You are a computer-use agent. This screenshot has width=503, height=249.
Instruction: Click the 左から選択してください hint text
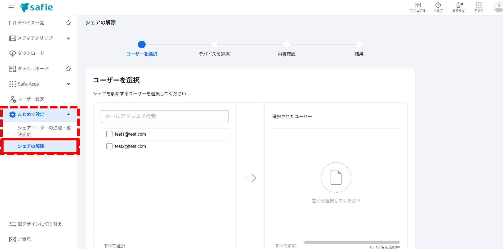pyautogui.click(x=336, y=201)
